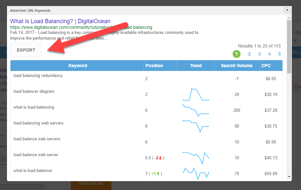Sort table by Search Volume column header
Image resolution: width=301 pixels, height=190 pixels.
click(x=237, y=66)
